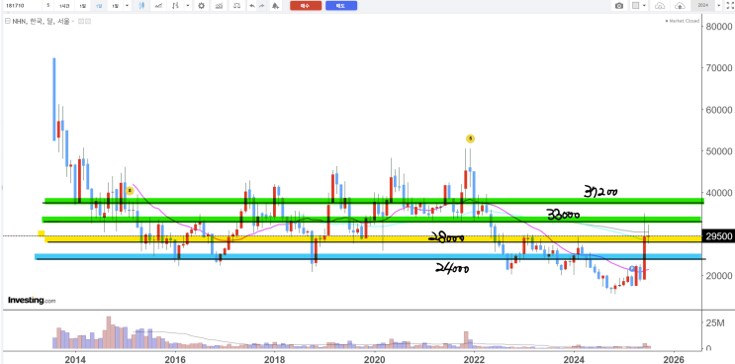Viewport: 735px width, 364px height.
Task: Click first small icon after legend title
Action: pyautogui.click(x=81, y=21)
